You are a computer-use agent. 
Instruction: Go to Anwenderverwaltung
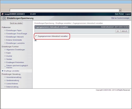pyautogui.click(x=14, y=77)
